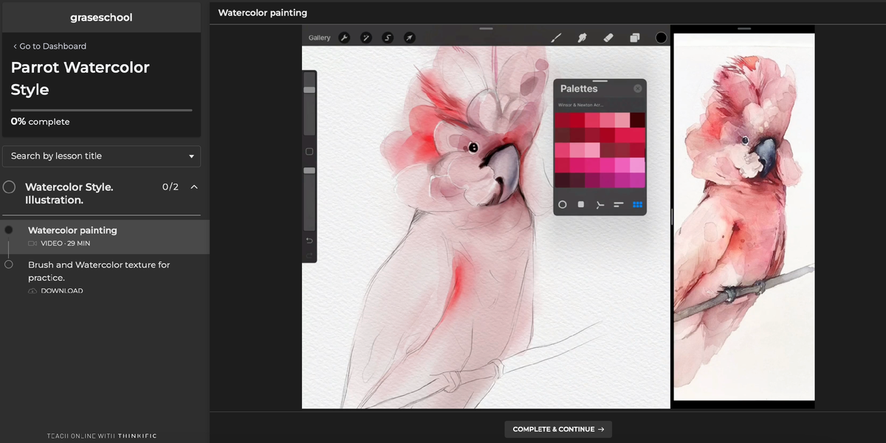Click the 0/2 lesson count
The width and height of the screenshot is (886, 443).
click(171, 187)
